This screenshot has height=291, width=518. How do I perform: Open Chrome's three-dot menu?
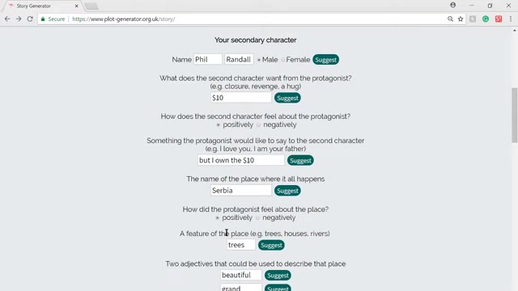click(511, 19)
